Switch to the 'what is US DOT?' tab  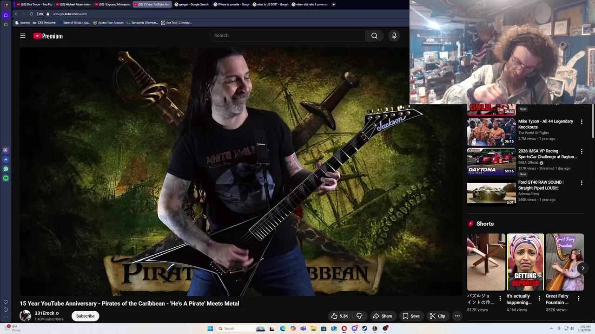(270, 4)
